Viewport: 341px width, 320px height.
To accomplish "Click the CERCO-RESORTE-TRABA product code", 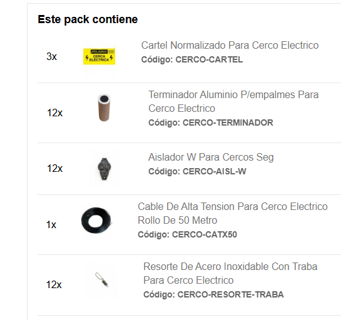I will click(x=230, y=294).
